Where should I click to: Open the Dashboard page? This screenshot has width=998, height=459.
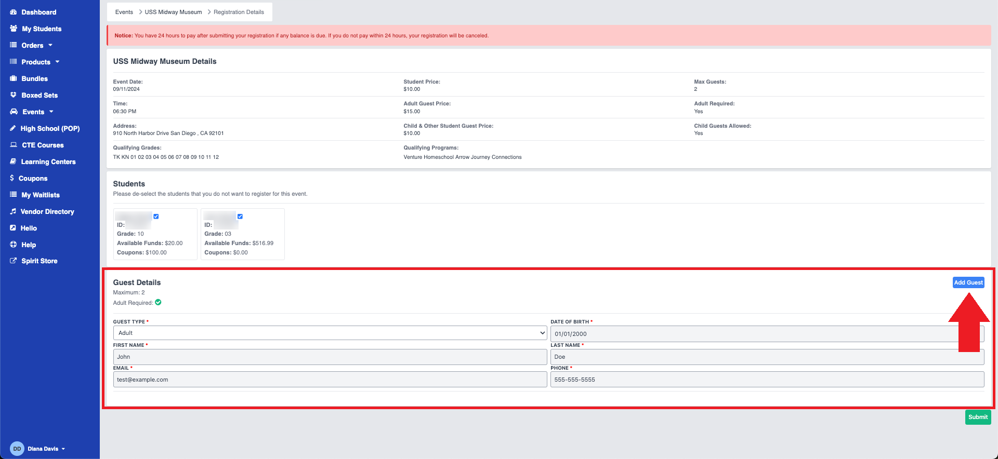[39, 12]
